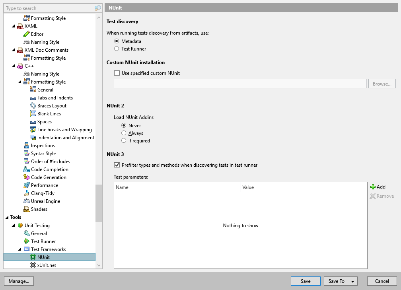
Task: Select Always for Load NUnit Addins
Action: 124,133
